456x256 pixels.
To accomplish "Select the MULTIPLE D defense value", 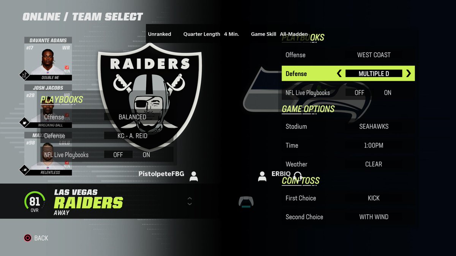I will pyautogui.click(x=374, y=74).
